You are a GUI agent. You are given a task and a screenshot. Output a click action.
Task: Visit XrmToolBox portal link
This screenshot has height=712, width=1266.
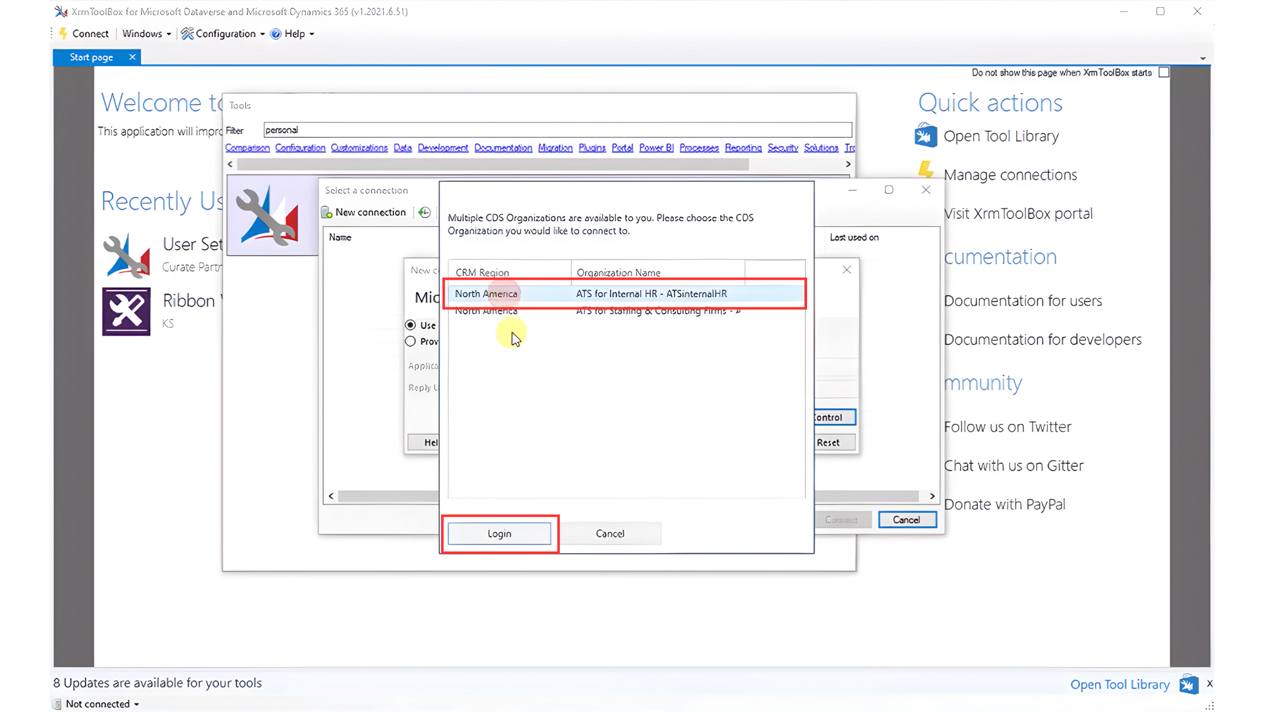pyautogui.click(x=1018, y=214)
